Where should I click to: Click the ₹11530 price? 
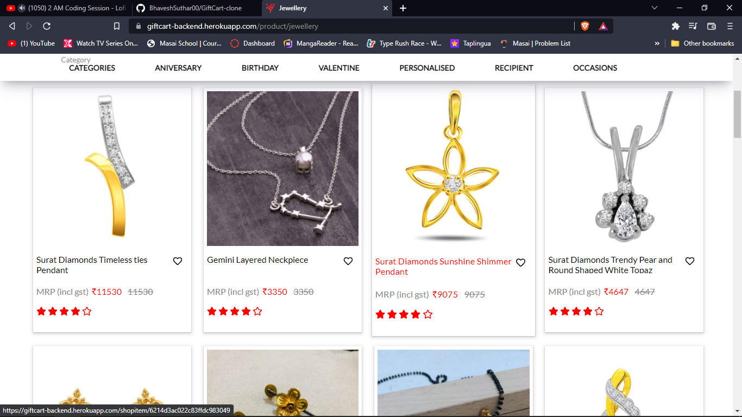pos(107,292)
